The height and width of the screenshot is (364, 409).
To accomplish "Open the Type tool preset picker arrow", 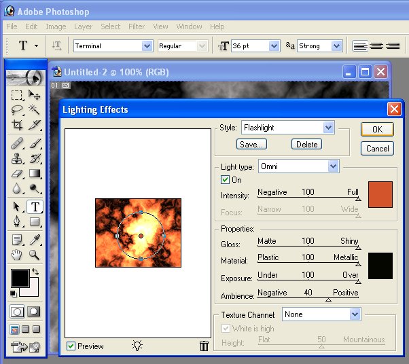I will (36, 46).
